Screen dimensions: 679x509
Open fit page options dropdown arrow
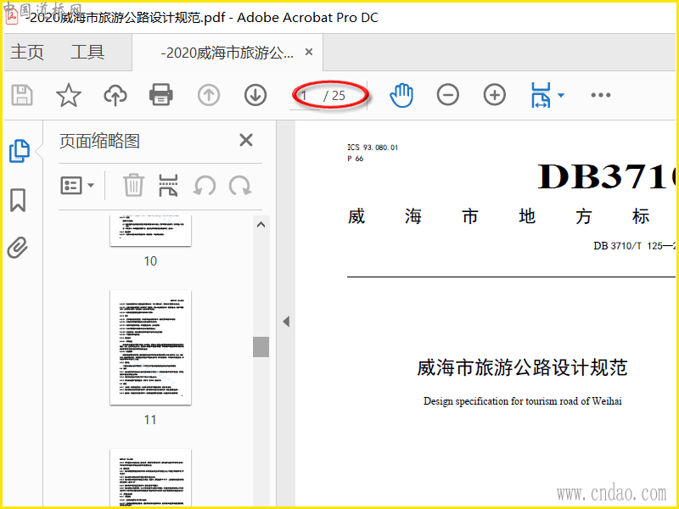click(561, 95)
